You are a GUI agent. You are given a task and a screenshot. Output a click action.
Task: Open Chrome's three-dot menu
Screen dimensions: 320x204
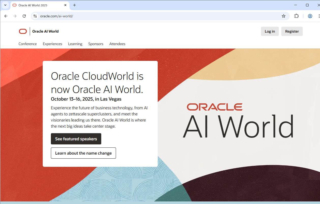coord(319,16)
